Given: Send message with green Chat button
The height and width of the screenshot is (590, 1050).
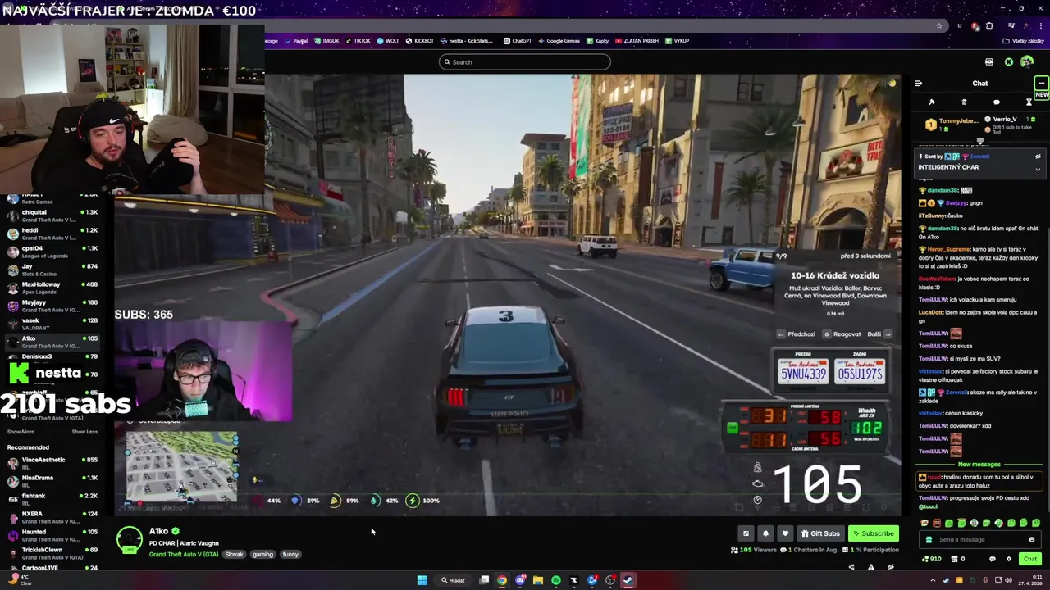Looking at the screenshot, I should click(x=1030, y=559).
